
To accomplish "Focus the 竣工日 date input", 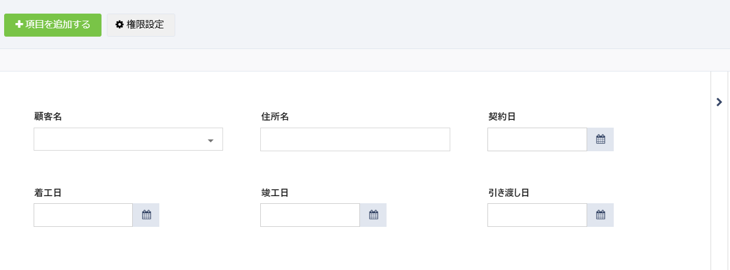I will (310, 215).
